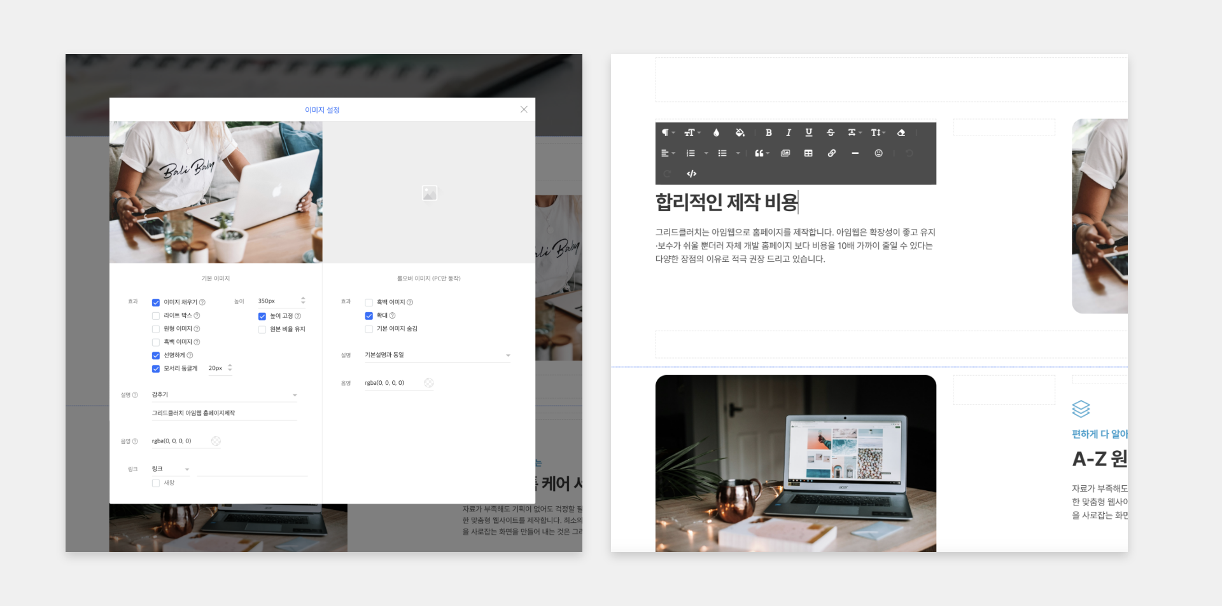Open rollover image shadow color swatch
Image resolution: width=1222 pixels, height=606 pixels.
429,383
